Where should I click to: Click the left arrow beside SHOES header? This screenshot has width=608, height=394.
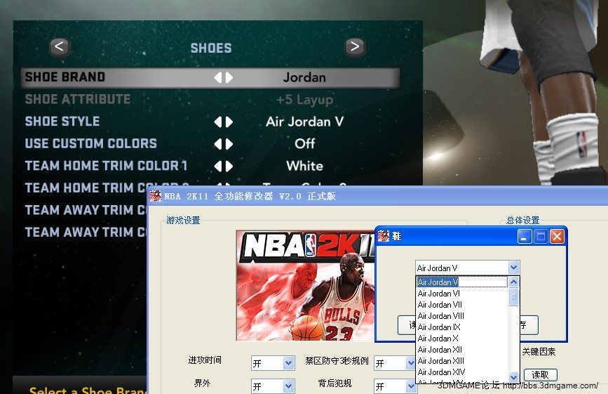click(60, 47)
